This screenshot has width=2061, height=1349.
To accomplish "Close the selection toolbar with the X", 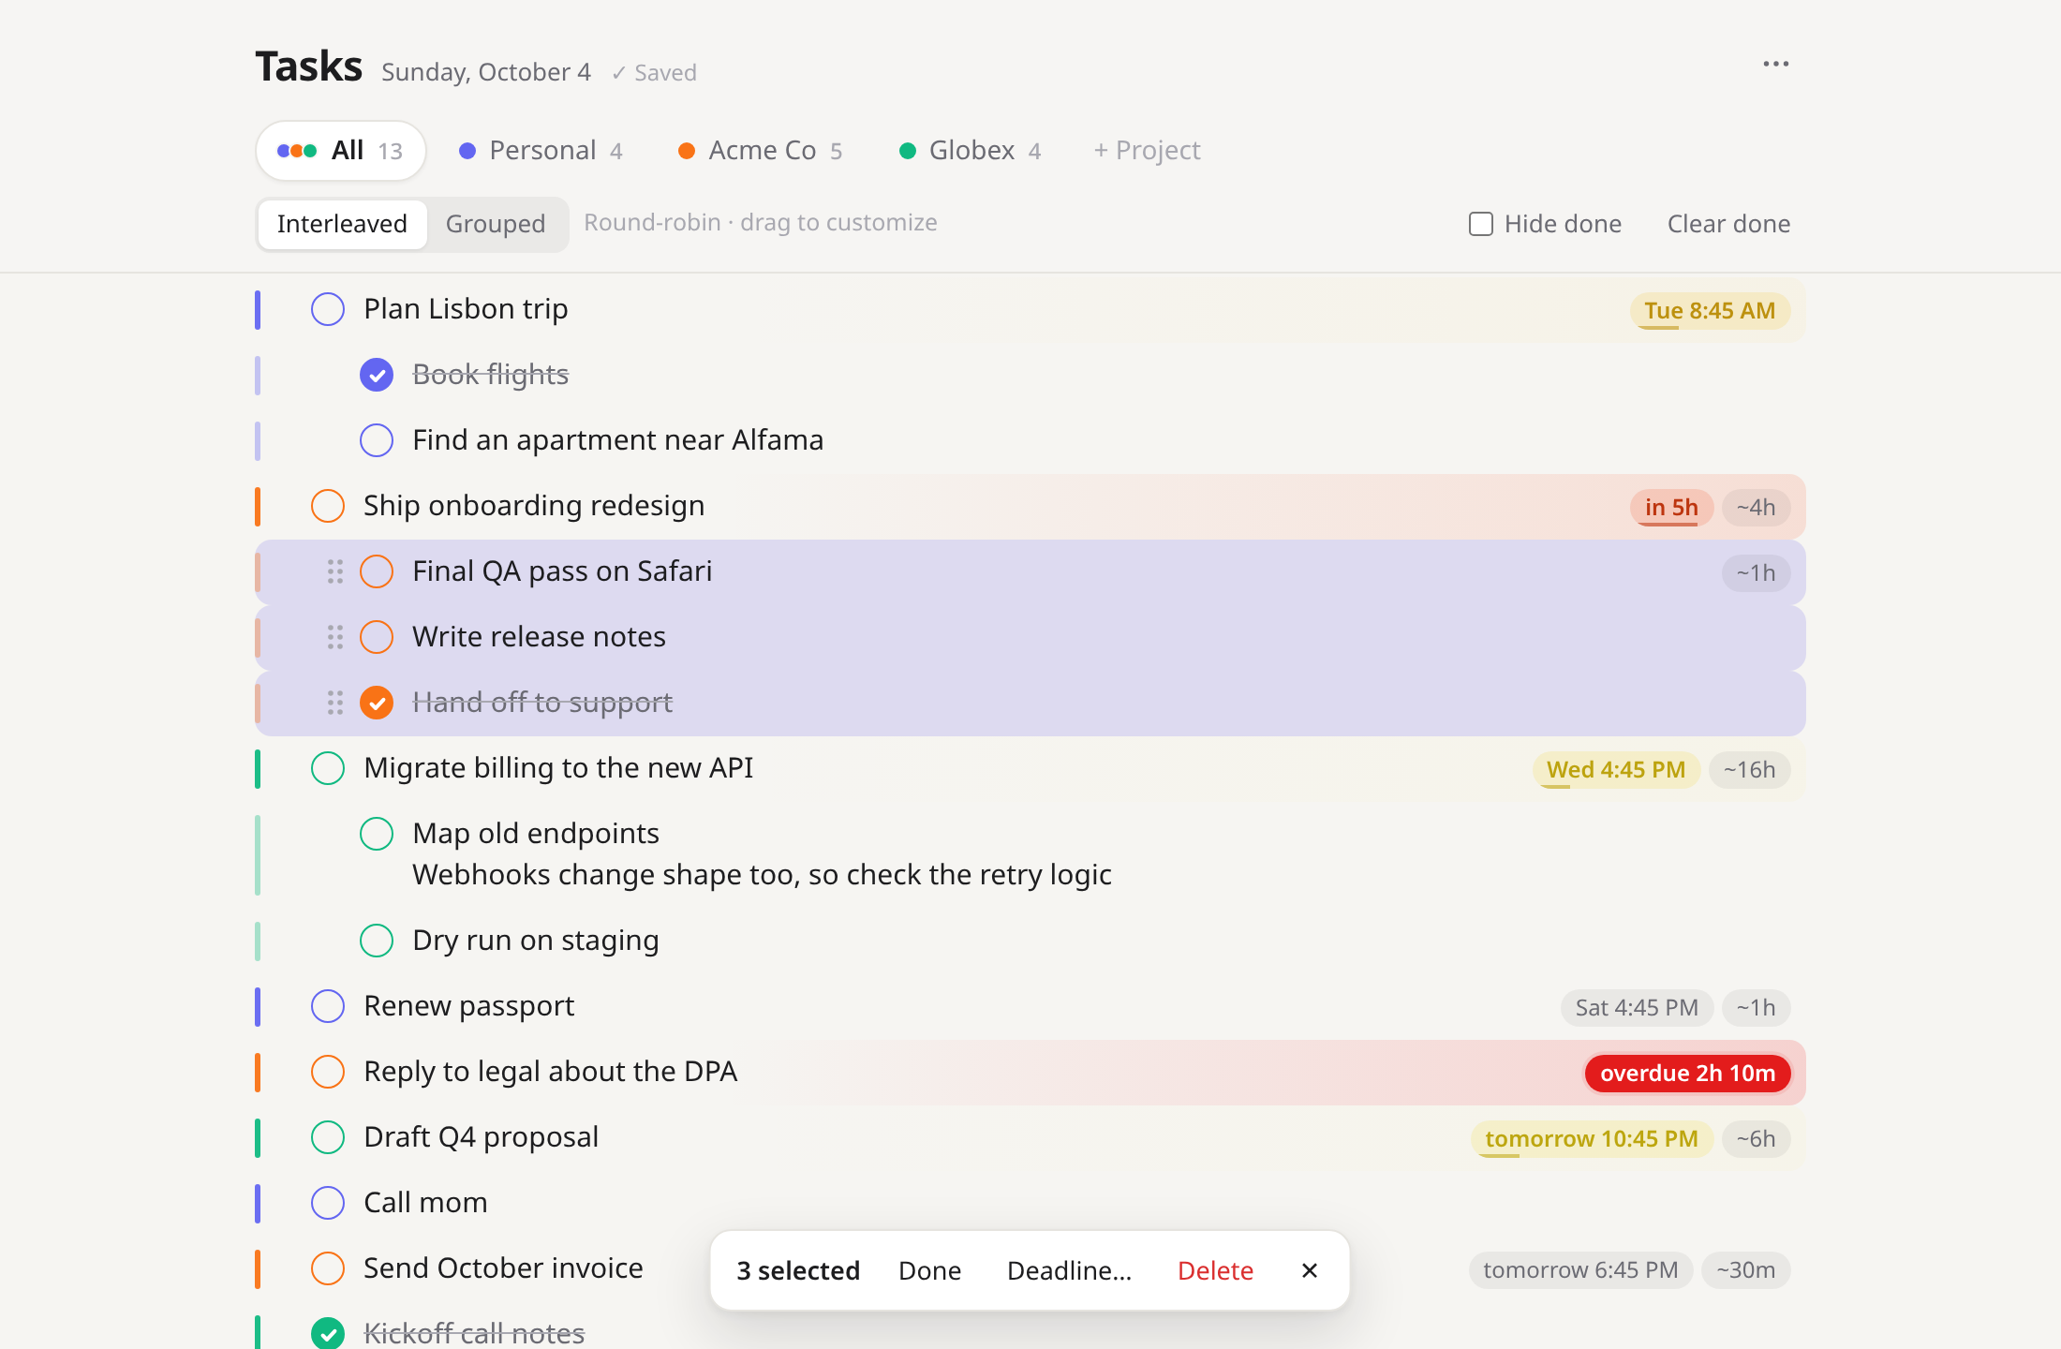I will 1310,1270.
